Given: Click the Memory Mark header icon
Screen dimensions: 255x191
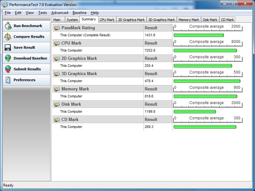Looking at the screenshot, I should point(57,89).
